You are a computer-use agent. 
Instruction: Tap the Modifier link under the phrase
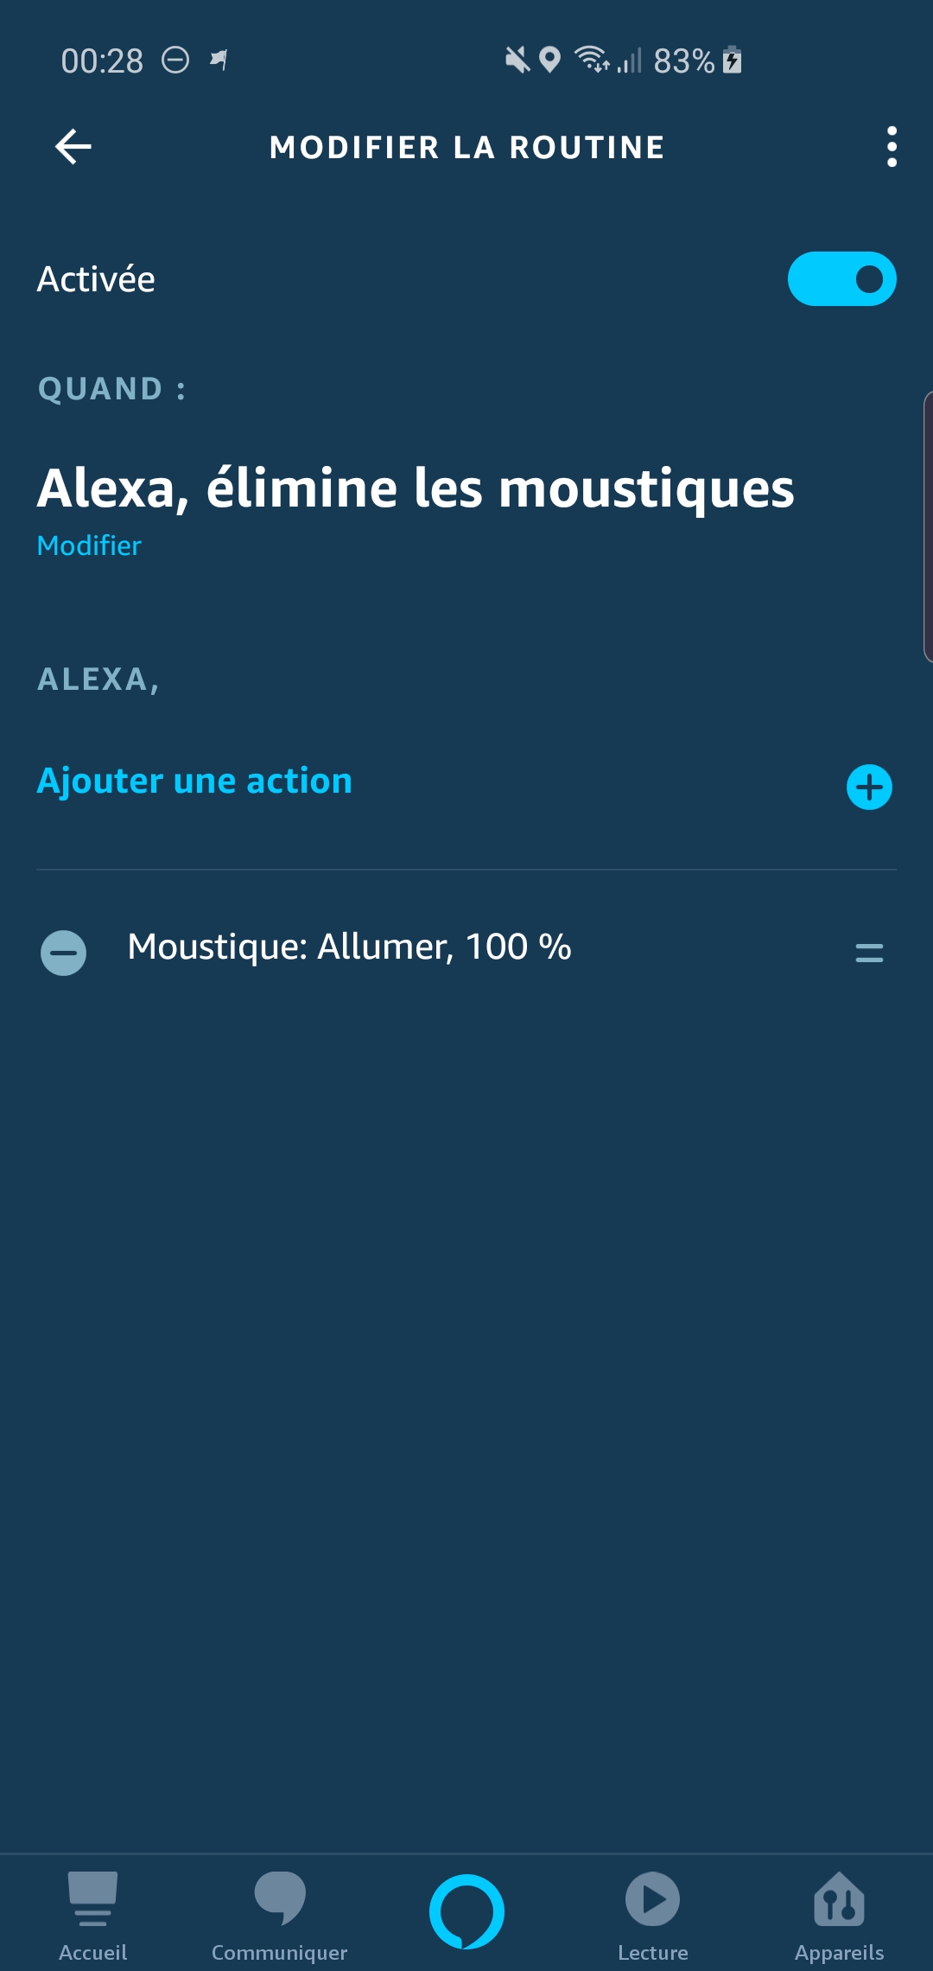(x=89, y=545)
